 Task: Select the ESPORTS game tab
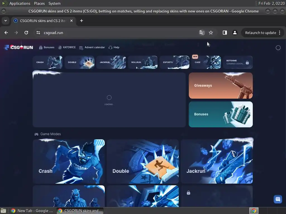pos(175,62)
